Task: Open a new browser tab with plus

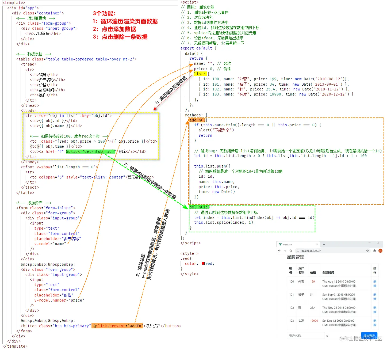Action: (x=324, y=244)
